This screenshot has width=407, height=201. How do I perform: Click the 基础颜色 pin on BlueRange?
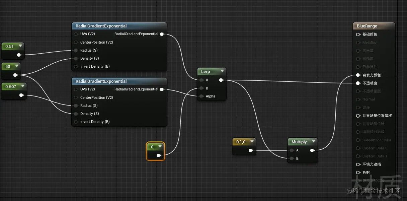(358, 34)
